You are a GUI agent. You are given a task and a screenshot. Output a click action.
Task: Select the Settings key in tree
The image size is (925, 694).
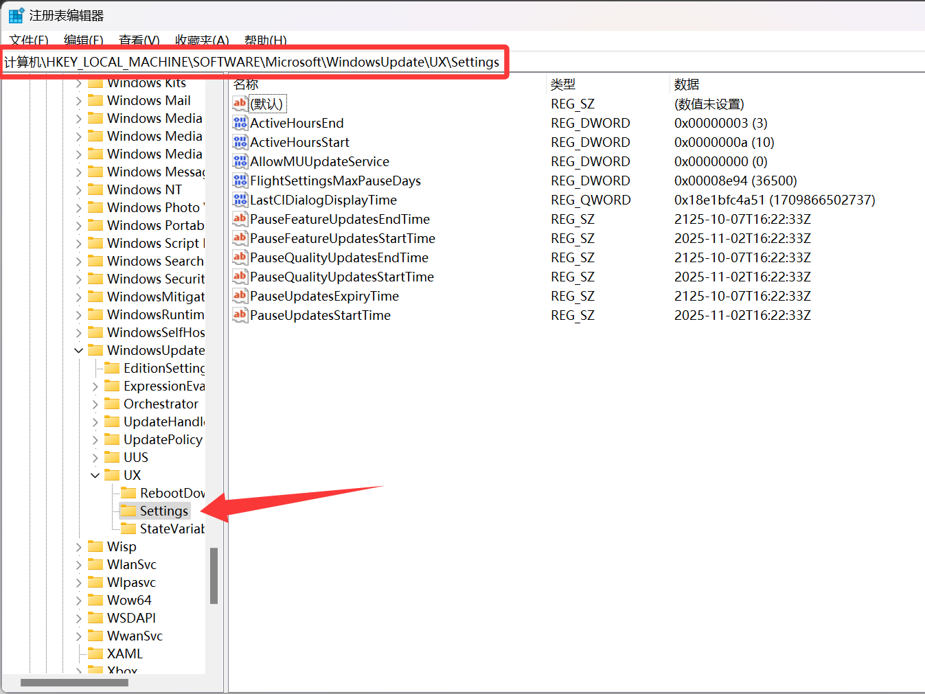[x=163, y=511]
